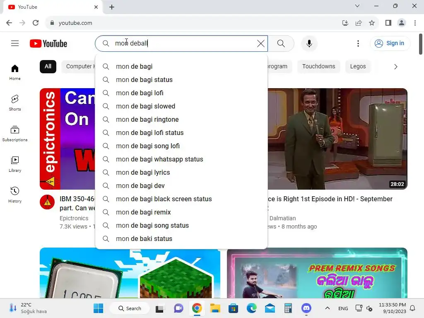This screenshot has height=318, width=424.
Task: Choose suggestion 'mon de bagi black screen status'
Action: 181,199
